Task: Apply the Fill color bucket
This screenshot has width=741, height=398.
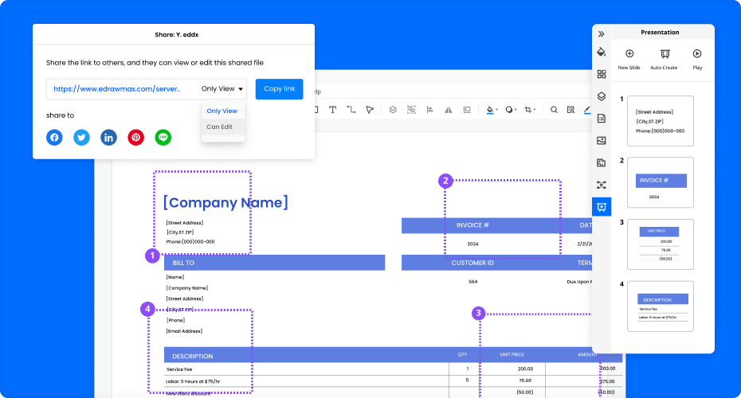Action: [x=489, y=110]
